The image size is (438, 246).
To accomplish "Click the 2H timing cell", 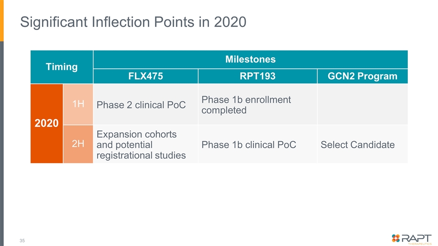I will point(78,144).
